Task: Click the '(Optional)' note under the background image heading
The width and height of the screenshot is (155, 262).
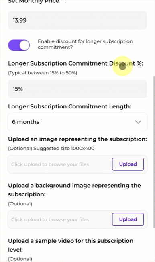Action: click(20, 204)
